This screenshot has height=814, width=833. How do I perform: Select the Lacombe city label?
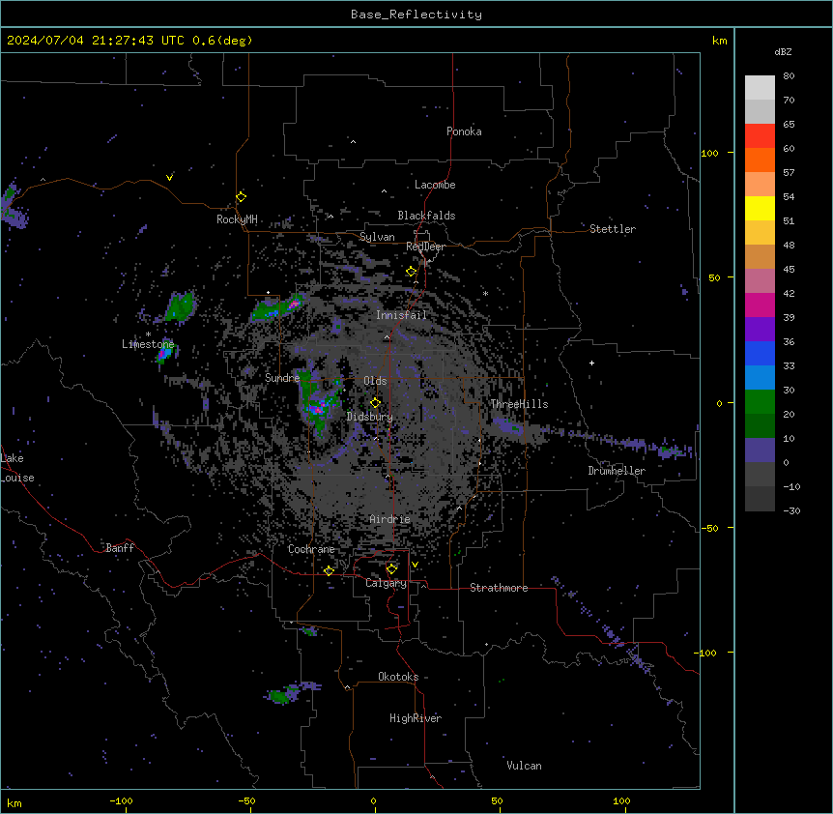pyautogui.click(x=435, y=185)
